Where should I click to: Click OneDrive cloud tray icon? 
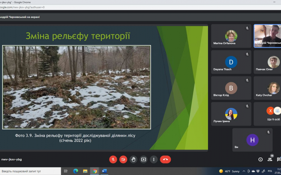tap(253, 171)
